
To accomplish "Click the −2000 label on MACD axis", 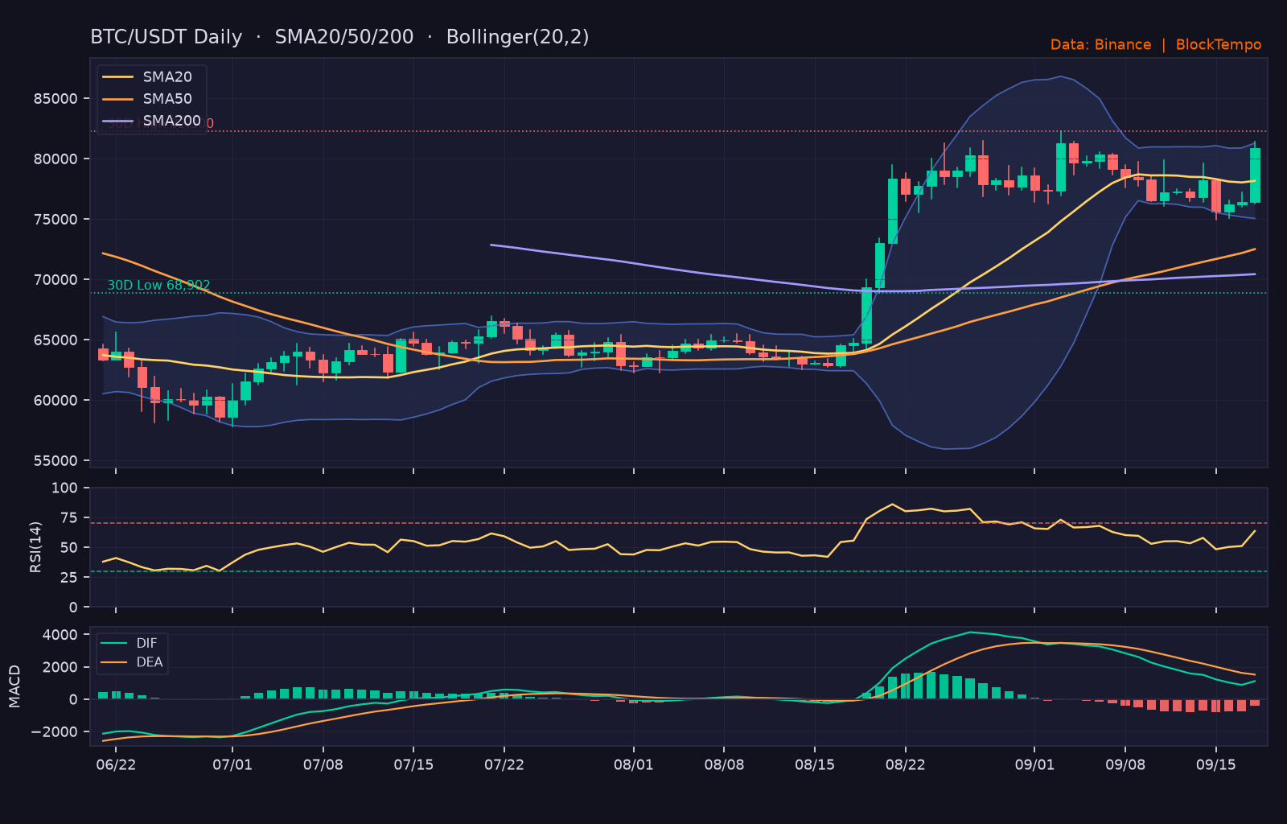I will click(x=55, y=731).
